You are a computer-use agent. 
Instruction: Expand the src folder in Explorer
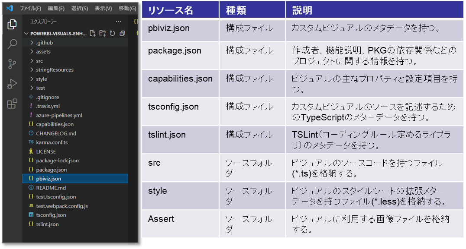(75, 61)
